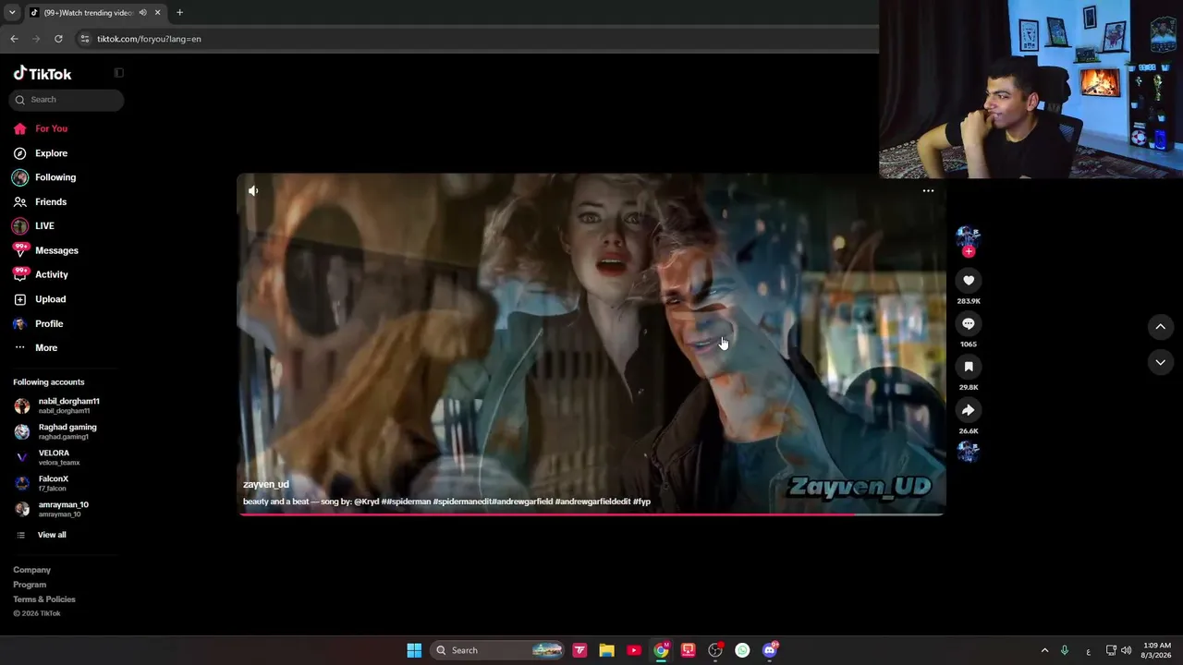Open YouTube from the taskbar
Image resolution: width=1183 pixels, height=665 pixels.
click(x=634, y=650)
